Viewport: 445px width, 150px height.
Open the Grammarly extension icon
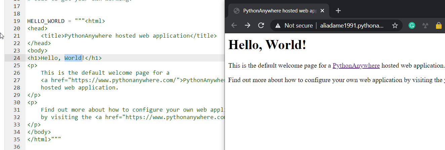tap(412, 26)
